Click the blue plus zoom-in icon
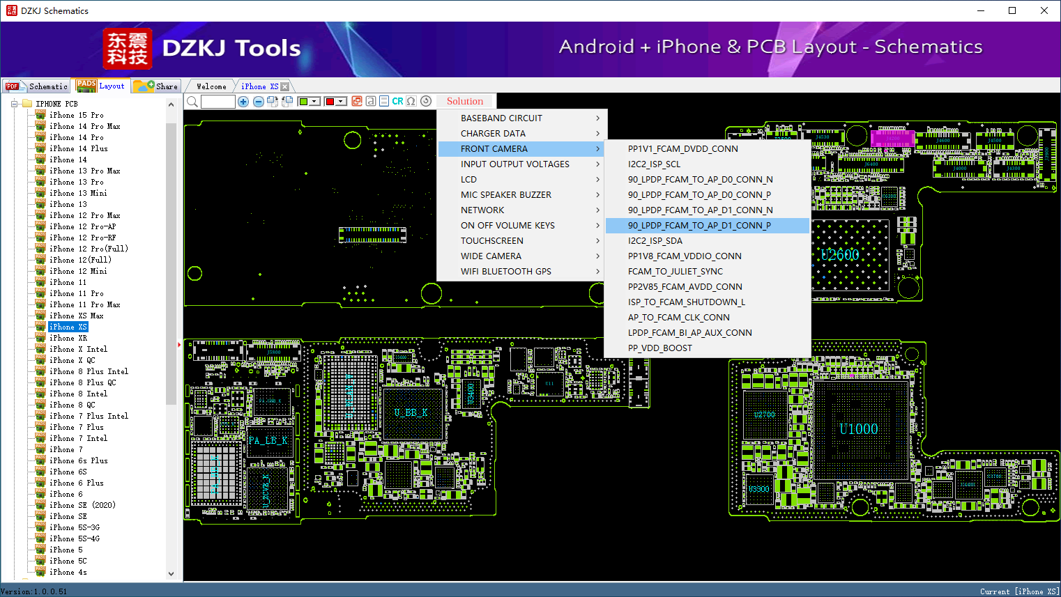This screenshot has height=597, width=1061. point(243,102)
